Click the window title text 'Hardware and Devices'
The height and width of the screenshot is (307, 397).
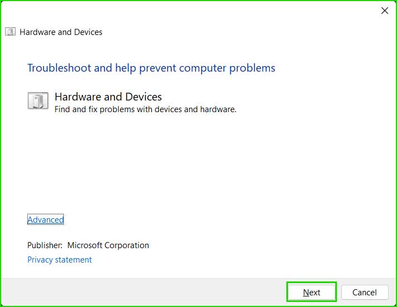coord(61,32)
